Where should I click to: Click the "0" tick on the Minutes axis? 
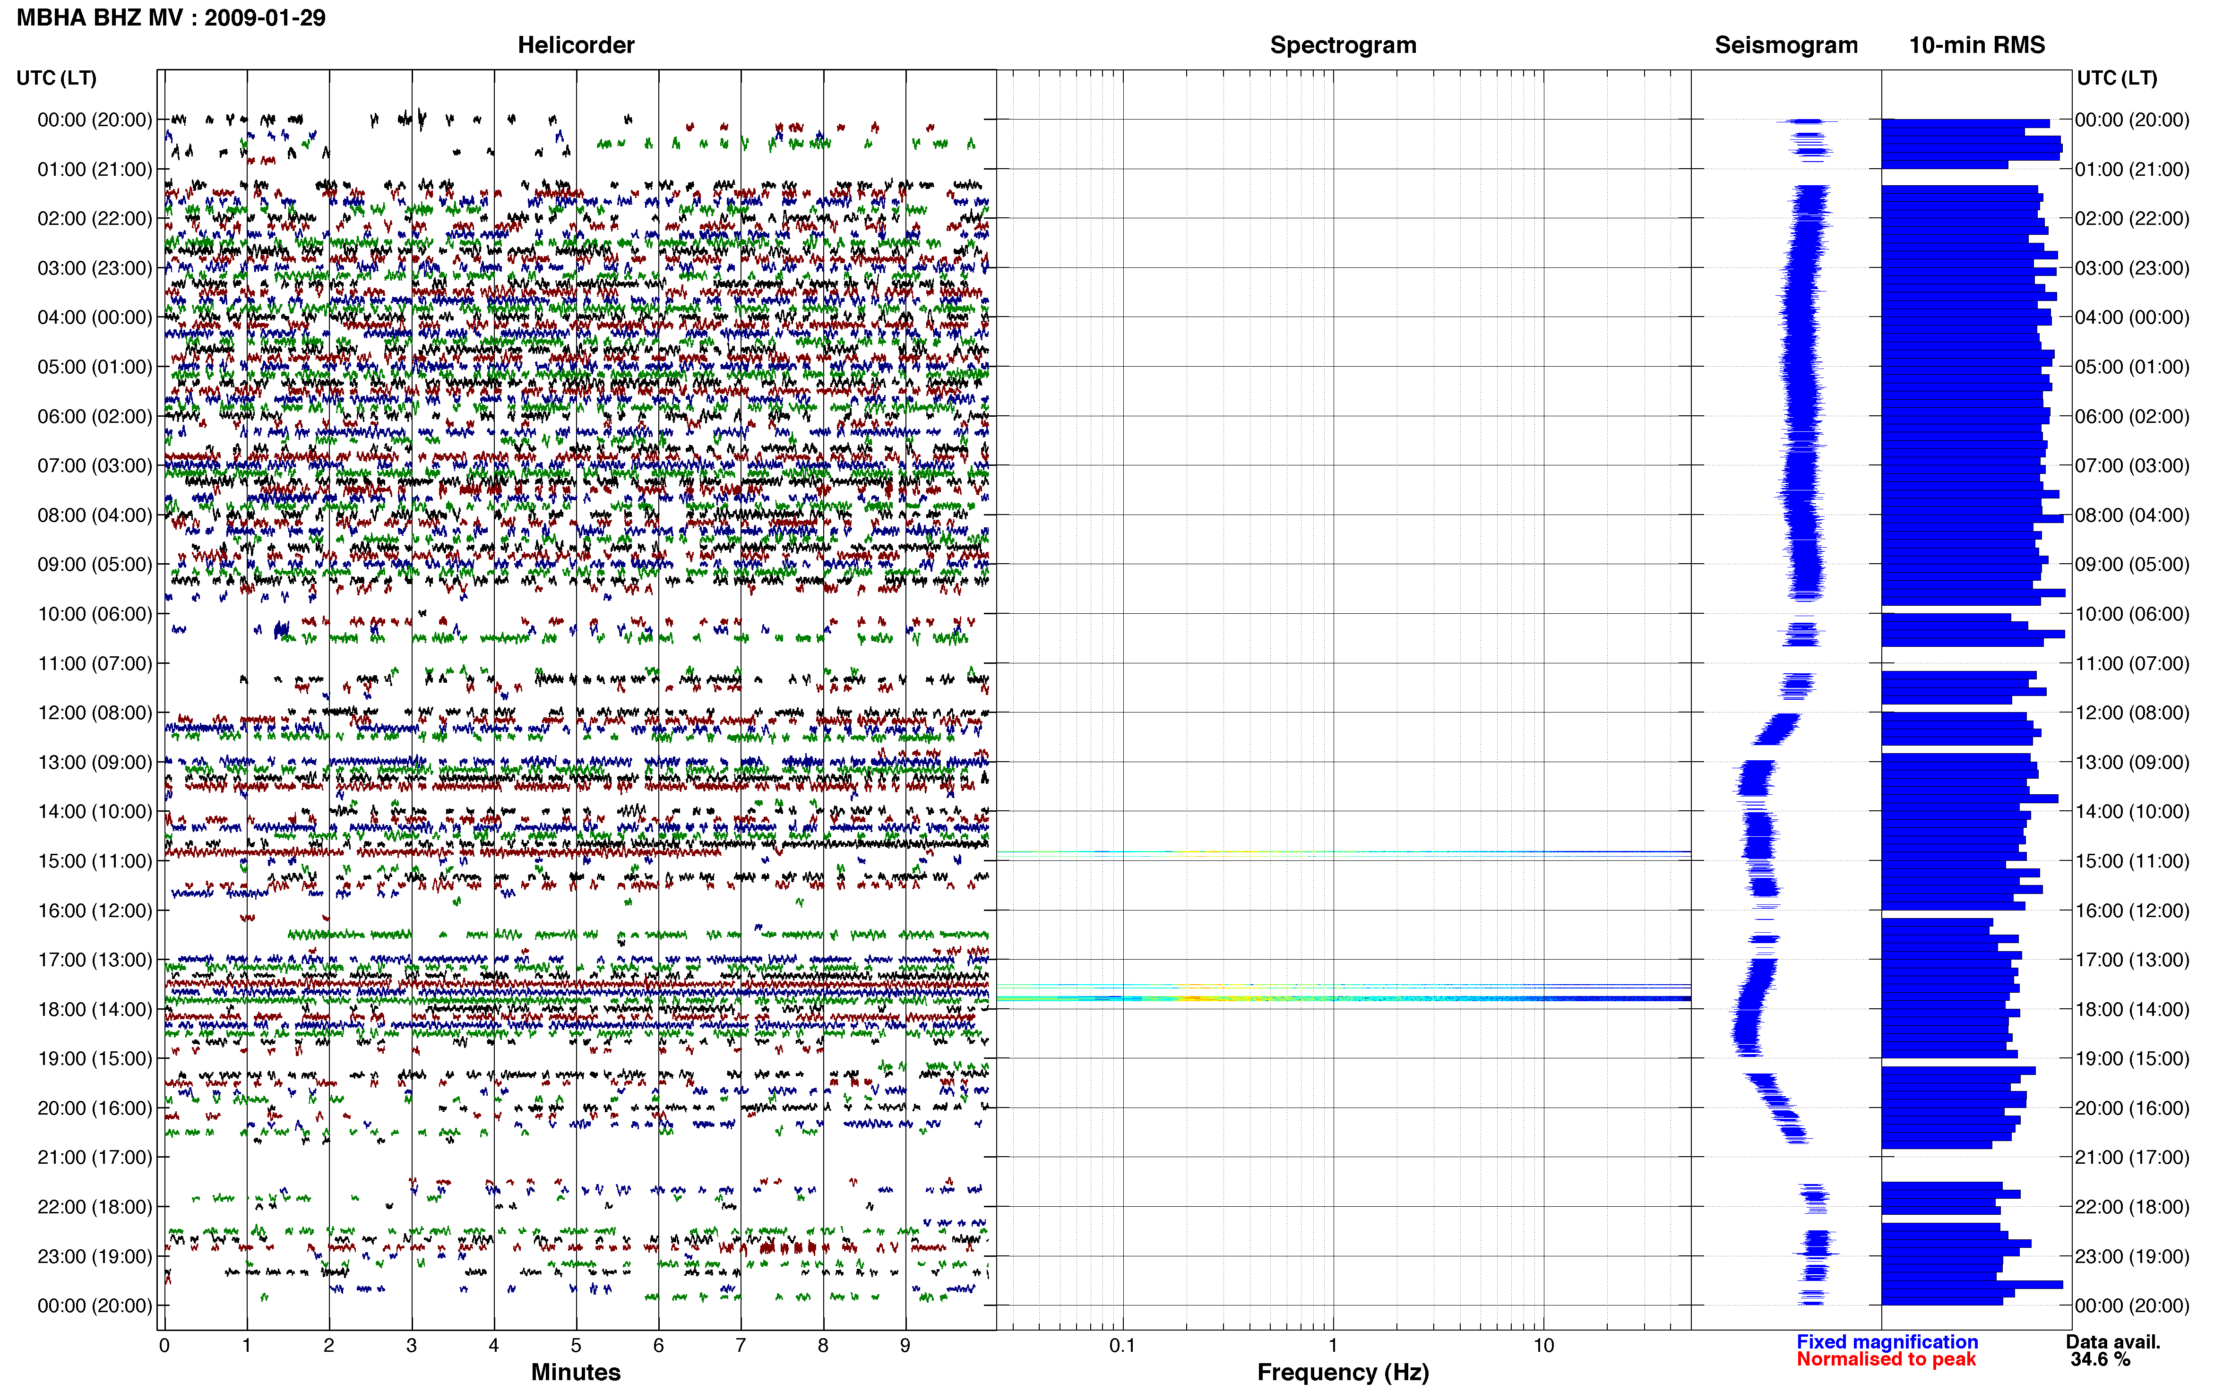click(x=164, y=1346)
